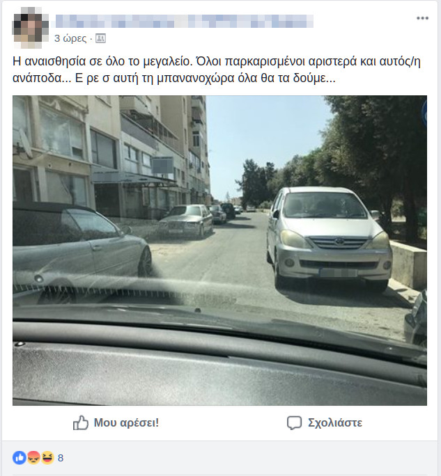Open the post options three-dots menu
Viewport: 441px width, 476px height.
click(422, 18)
